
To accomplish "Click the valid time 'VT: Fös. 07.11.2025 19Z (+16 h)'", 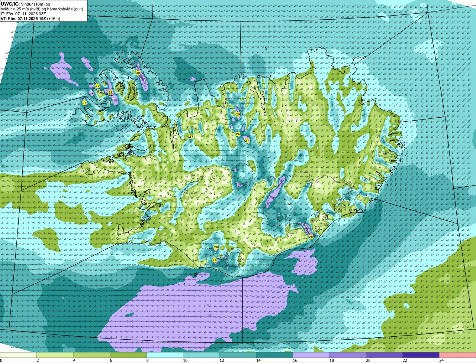I will pos(30,19).
